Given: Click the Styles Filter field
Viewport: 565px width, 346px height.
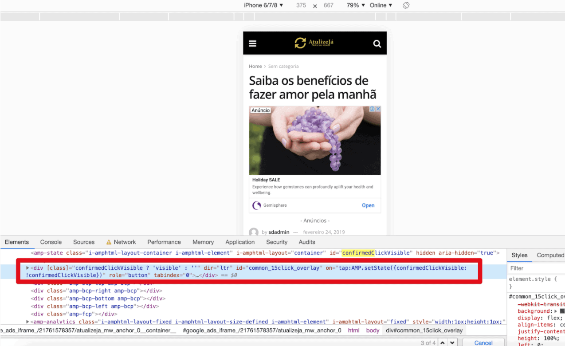Looking at the screenshot, I should 536,268.
